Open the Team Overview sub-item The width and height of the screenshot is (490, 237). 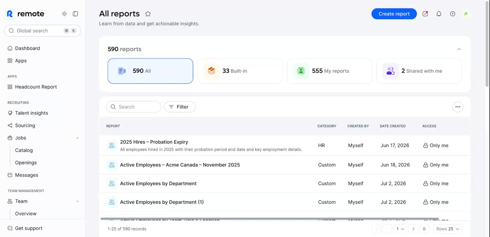[26, 214]
